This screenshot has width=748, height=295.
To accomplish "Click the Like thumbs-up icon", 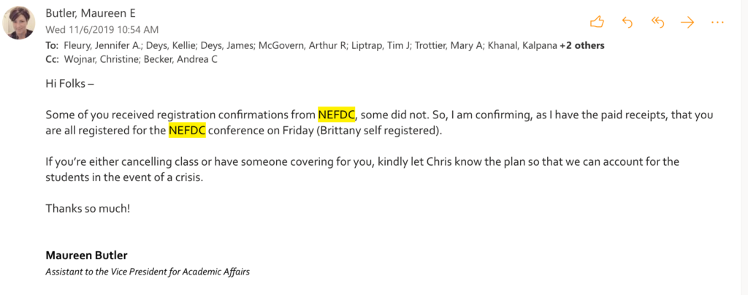I will [597, 22].
